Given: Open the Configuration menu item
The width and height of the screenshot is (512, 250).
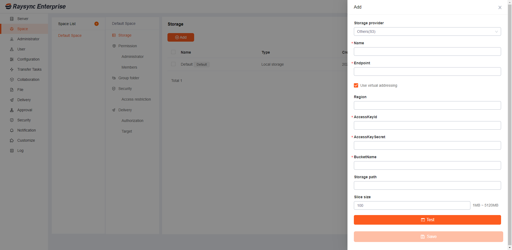Looking at the screenshot, I should click(28, 59).
